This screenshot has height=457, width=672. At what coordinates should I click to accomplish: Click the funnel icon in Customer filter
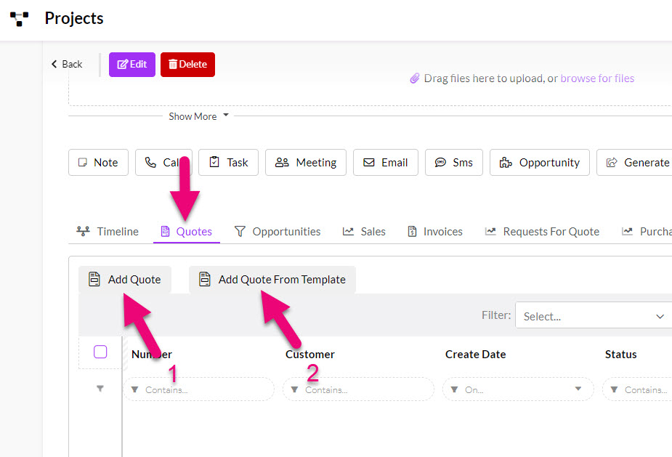[294, 389]
